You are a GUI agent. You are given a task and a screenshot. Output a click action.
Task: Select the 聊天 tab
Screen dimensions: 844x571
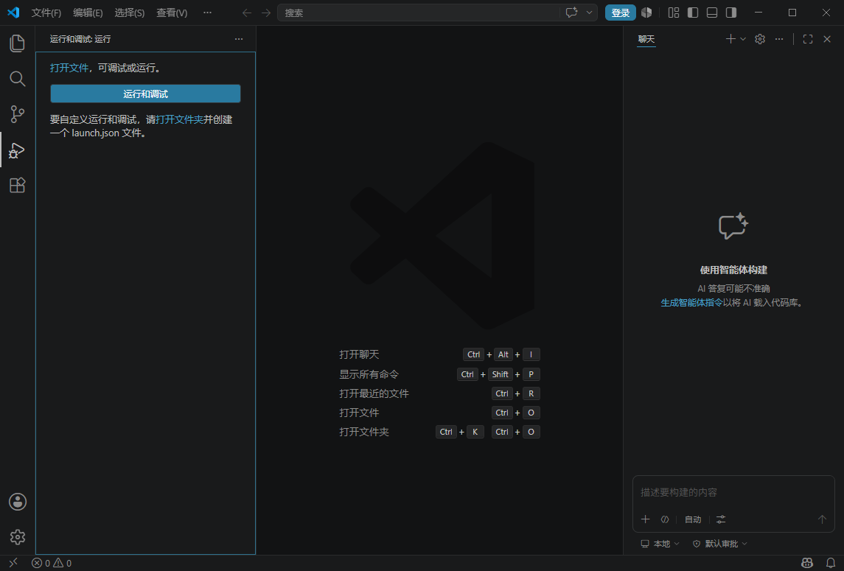click(x=646, y=39)
